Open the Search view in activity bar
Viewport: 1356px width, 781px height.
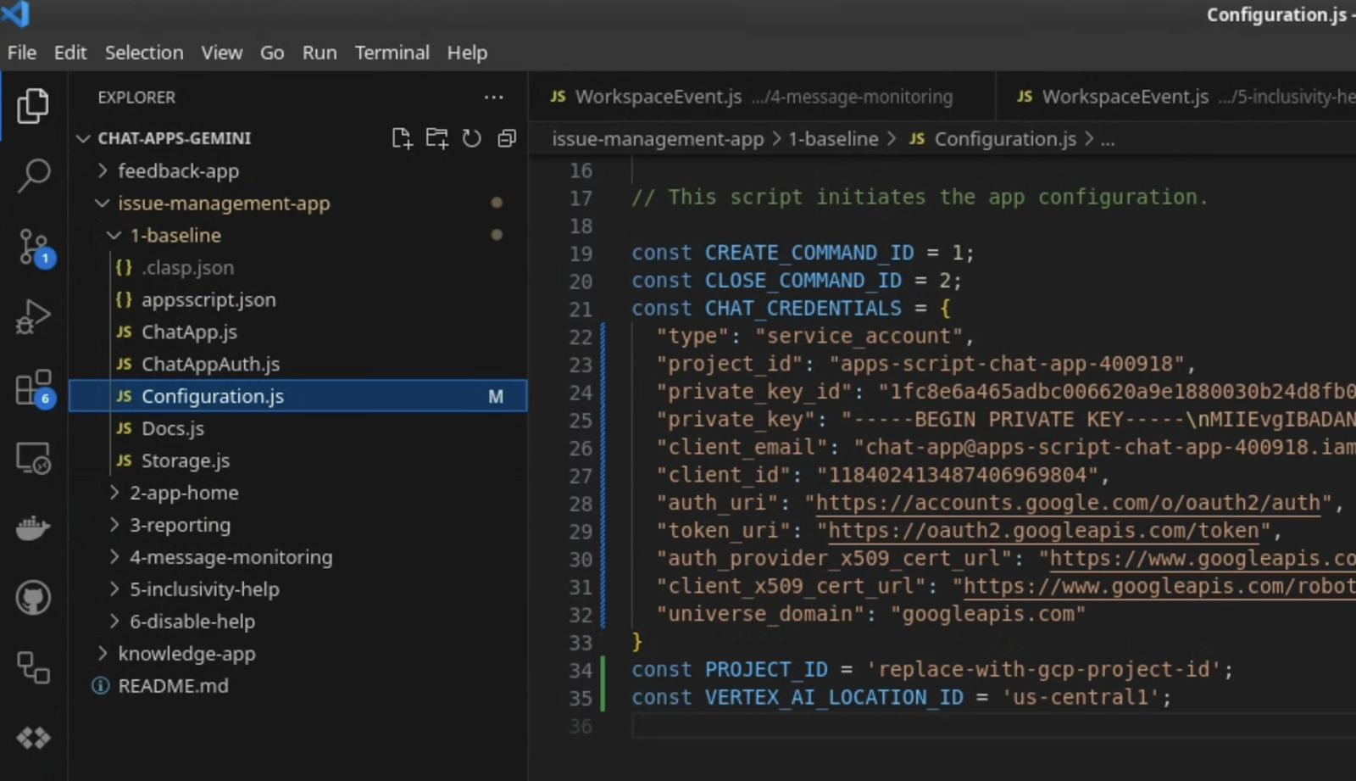pos(34,176)
